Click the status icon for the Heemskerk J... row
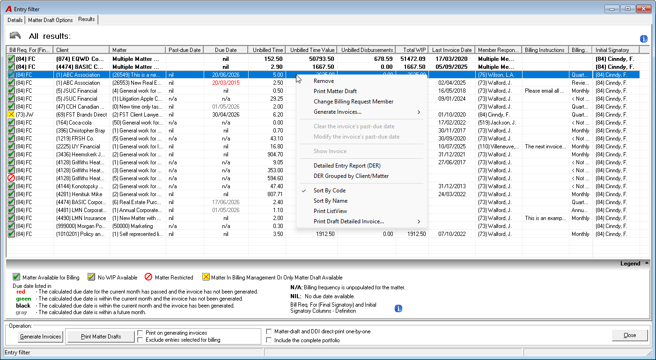The height and width of the screenshot is (360, 656). 11,154
